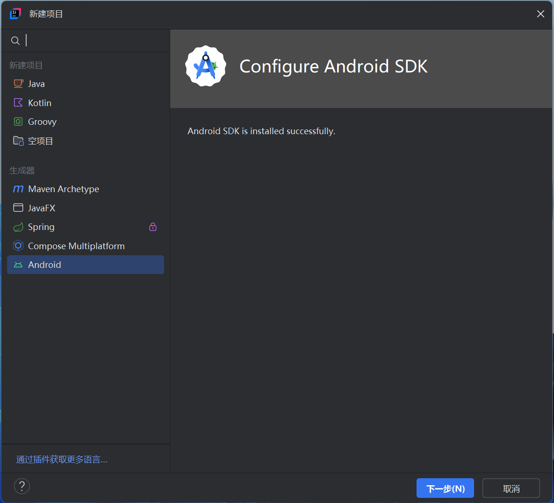Click the Spring leaf icon
554x503 pixels.
click(18, 227)
